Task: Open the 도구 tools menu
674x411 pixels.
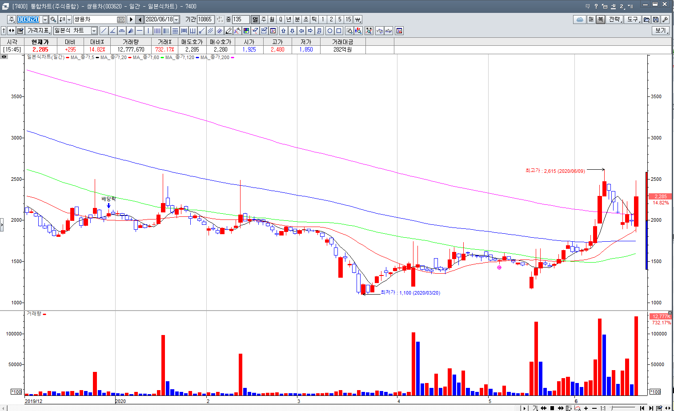Action: 632,20
